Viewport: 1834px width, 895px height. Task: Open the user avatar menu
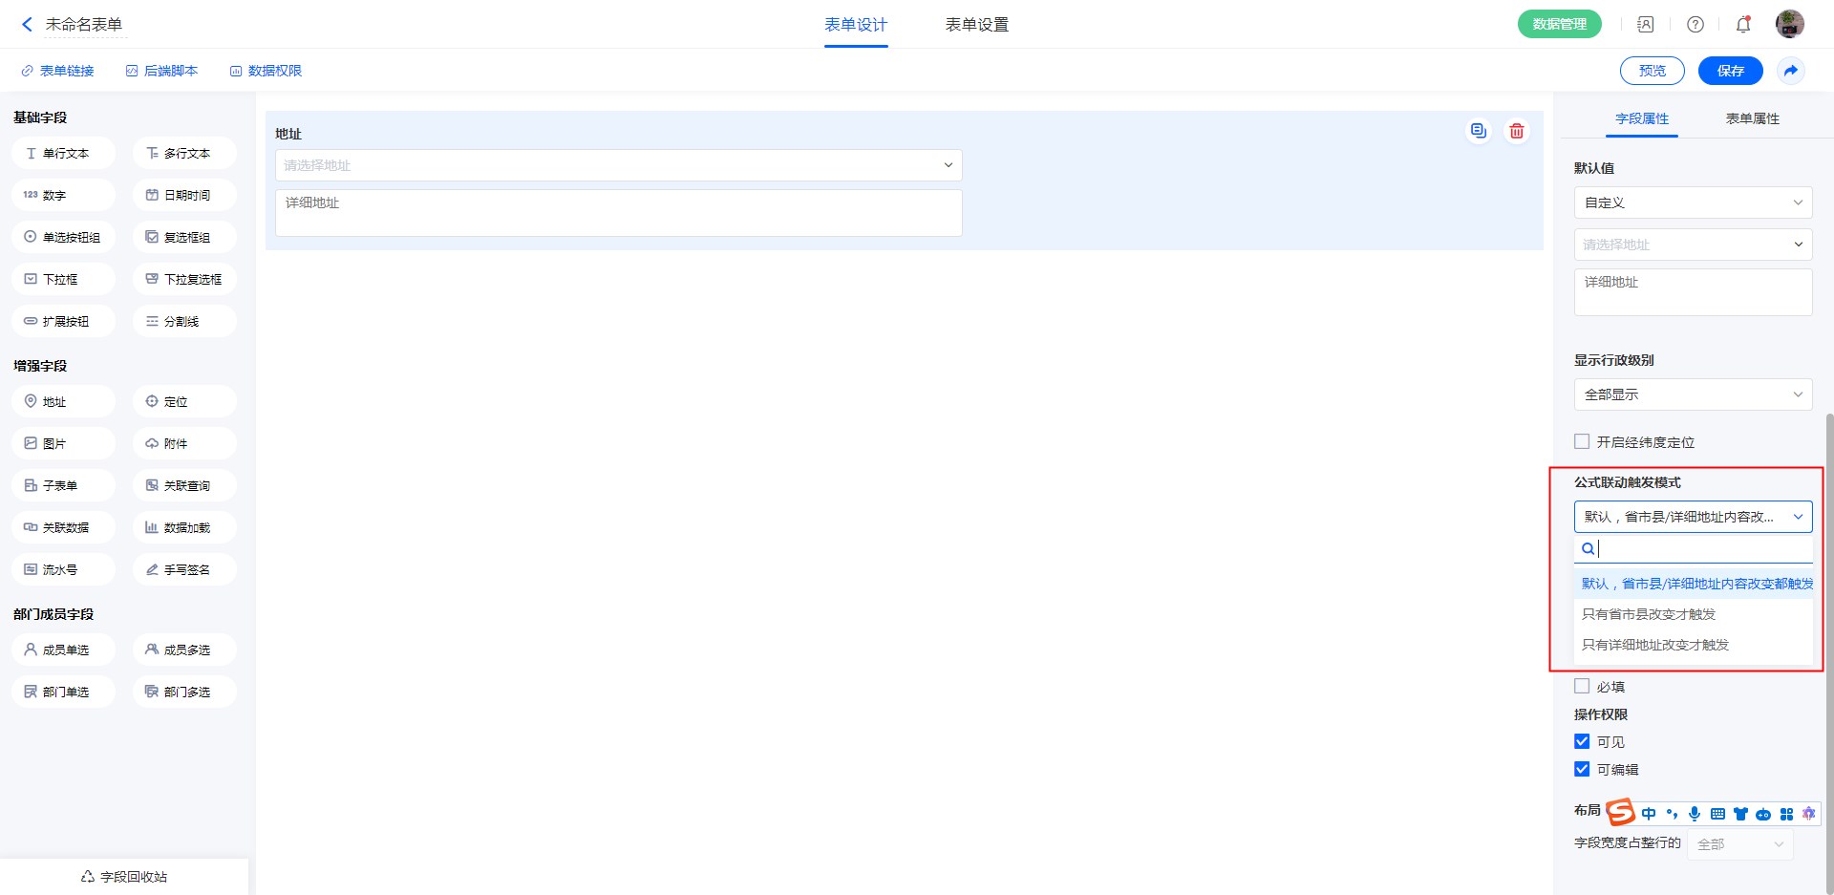[1789, 25]
